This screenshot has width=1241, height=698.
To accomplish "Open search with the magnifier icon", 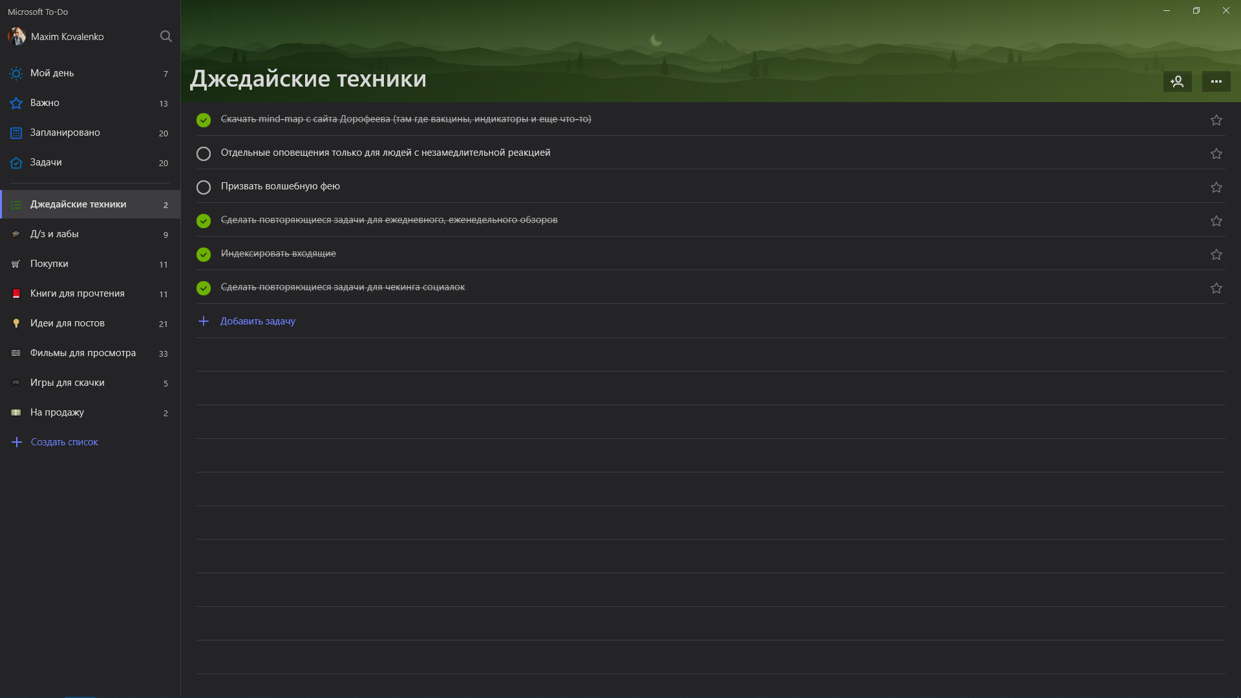I will click(166, 36).
